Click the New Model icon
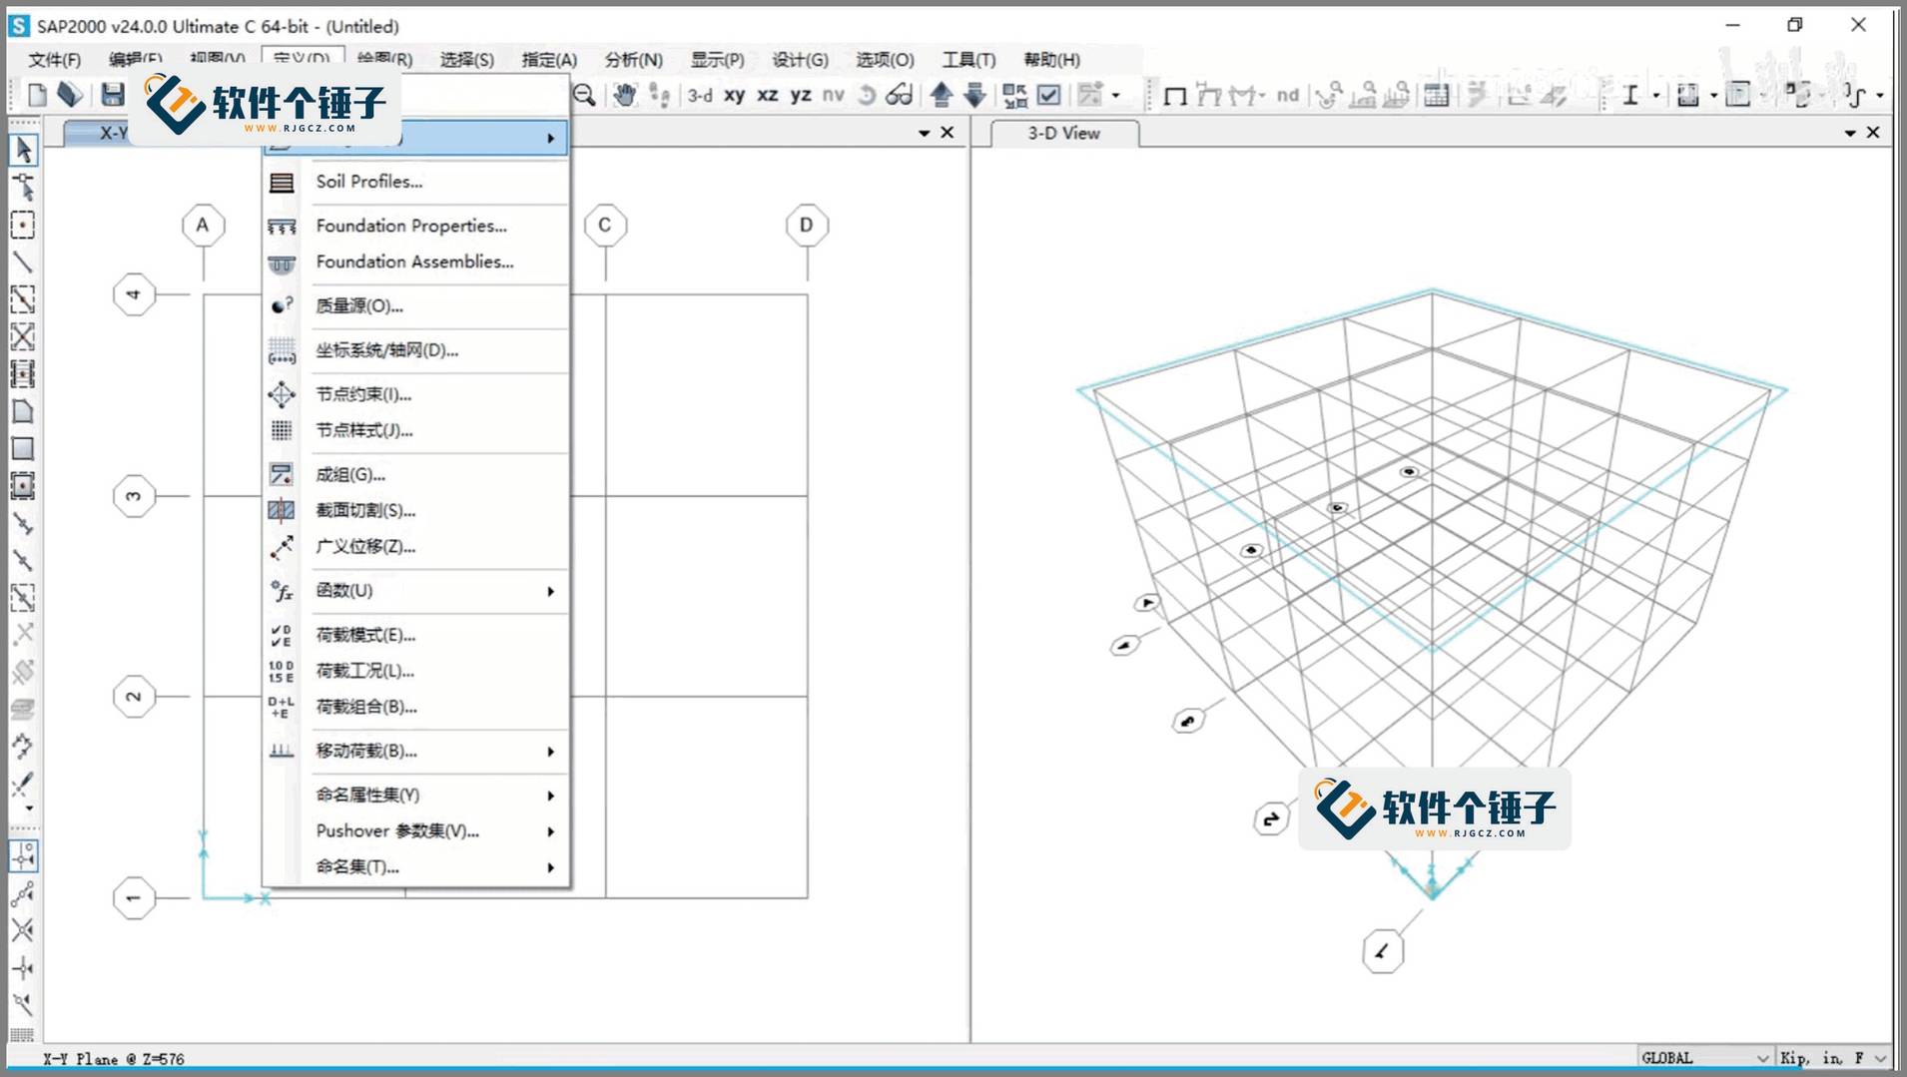 tap(37, 95)
